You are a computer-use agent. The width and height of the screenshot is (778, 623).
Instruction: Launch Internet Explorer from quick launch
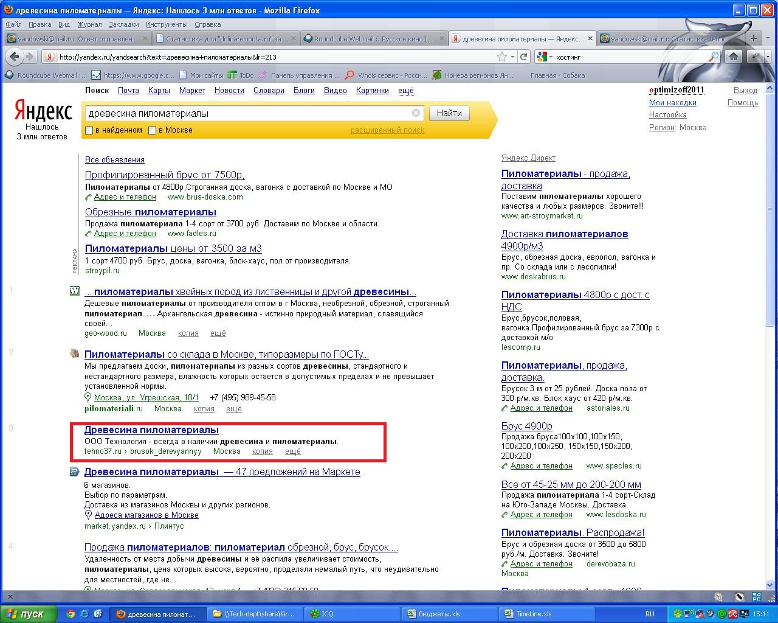(84, 614)
